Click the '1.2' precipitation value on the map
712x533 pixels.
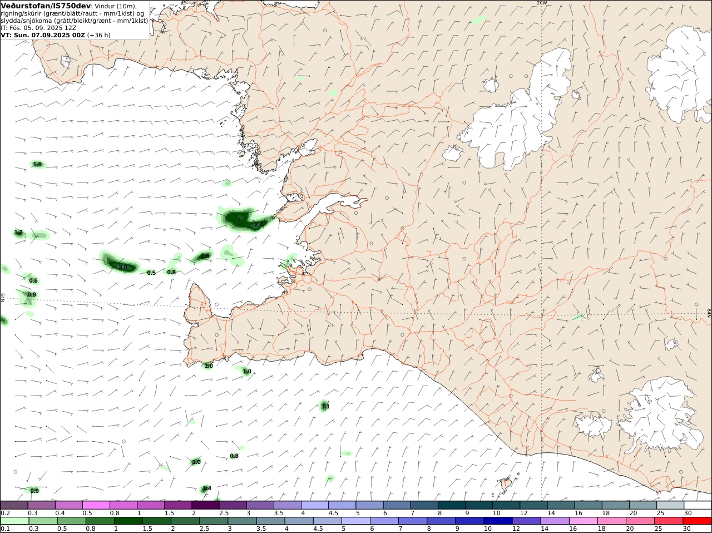(x=18, y=233)
